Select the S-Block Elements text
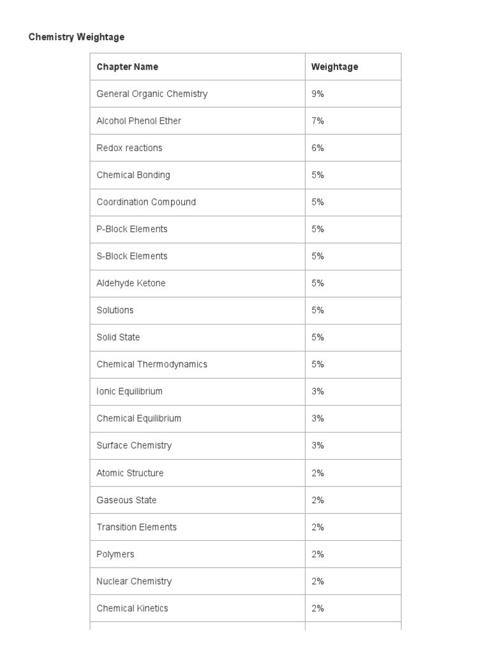Viewport: 490px width, 653px height. coord(132,256)
